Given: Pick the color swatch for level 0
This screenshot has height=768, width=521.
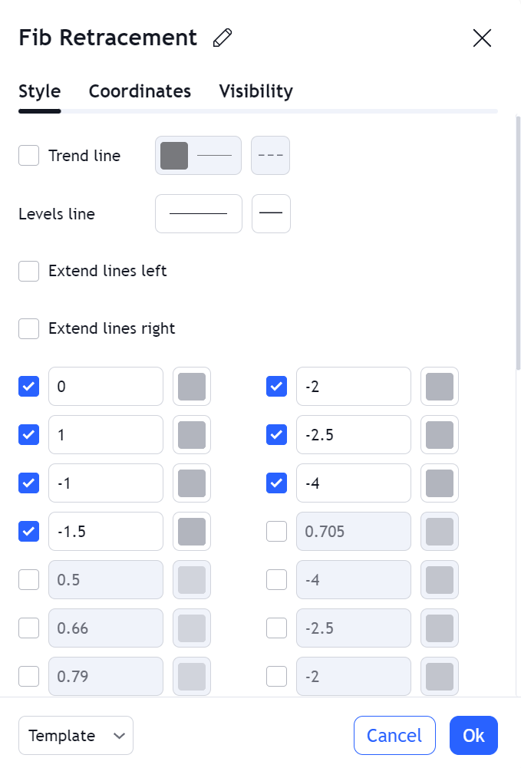Looking at the screenshot, I should click(x=192, y=387).
